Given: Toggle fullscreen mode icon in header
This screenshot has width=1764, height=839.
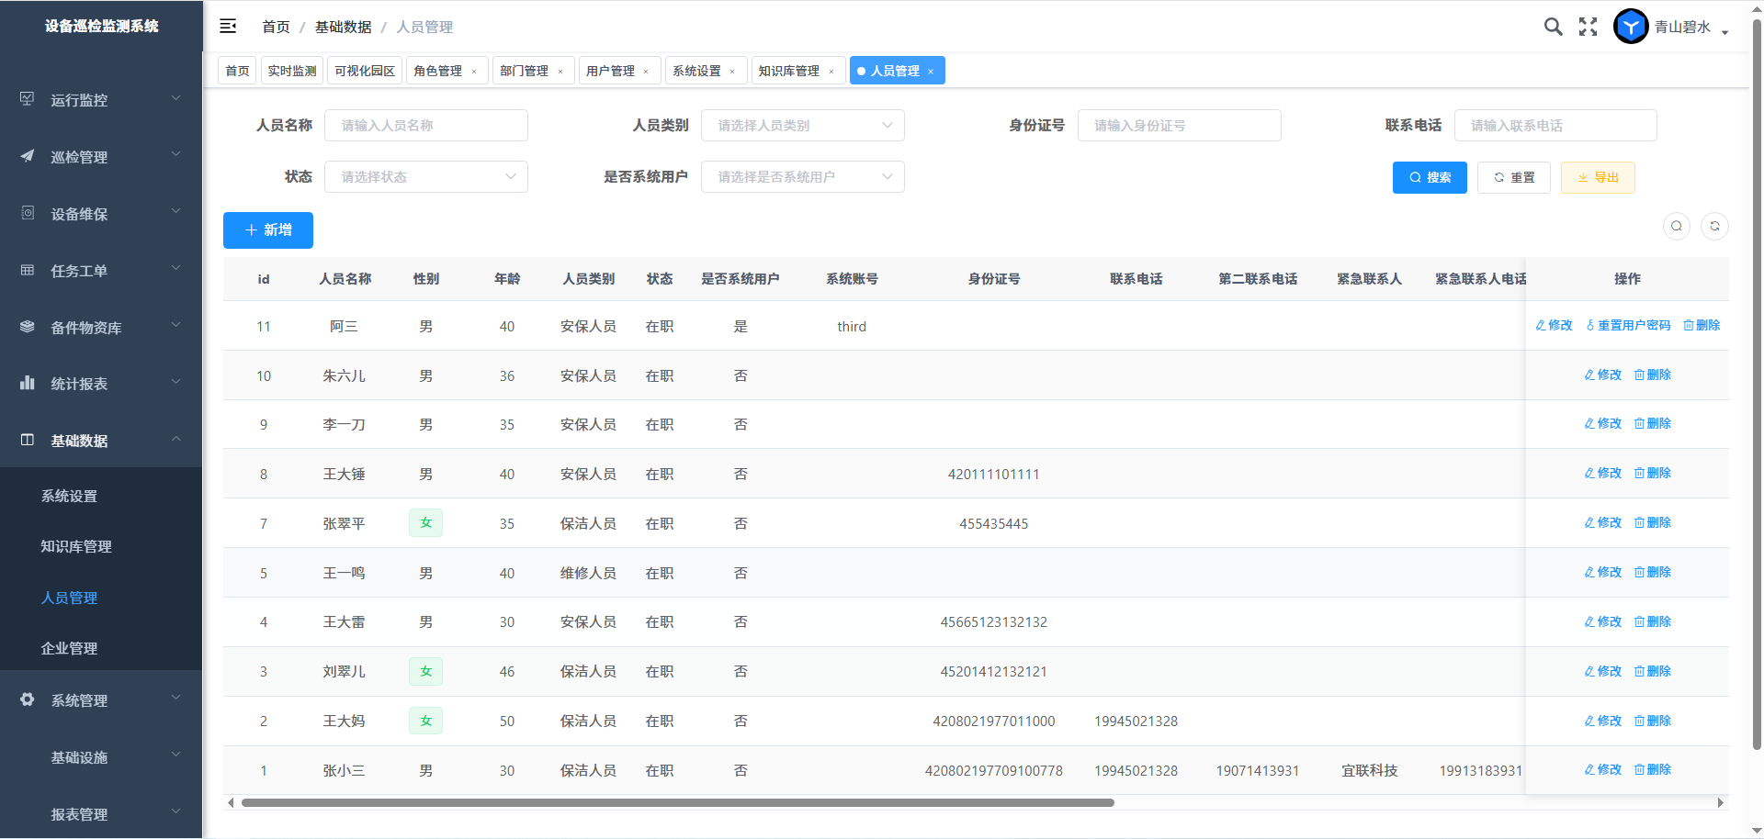Looking at the screenshot, I should 1588,27.
